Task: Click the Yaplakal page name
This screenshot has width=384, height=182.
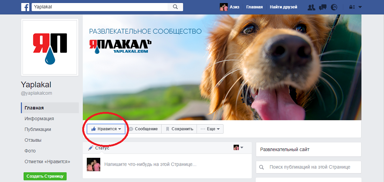Action: pos(36,85)
